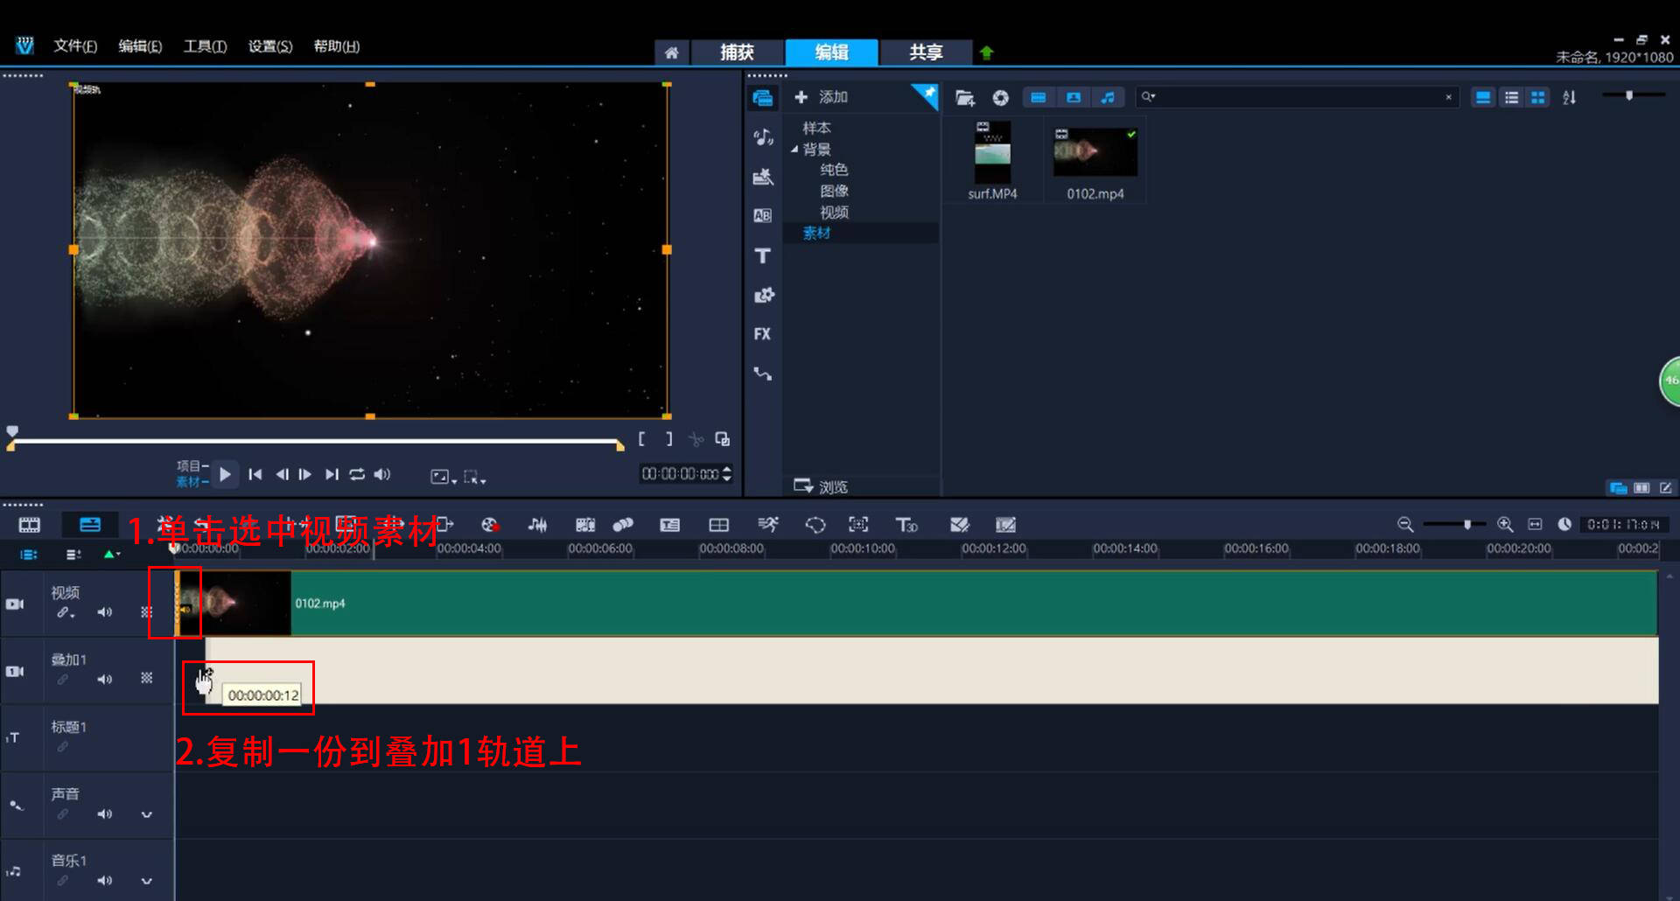Zoom in the timeline with magnifier plus
The width and height of the screenshot is (1680, 901).
[1505, 524]
